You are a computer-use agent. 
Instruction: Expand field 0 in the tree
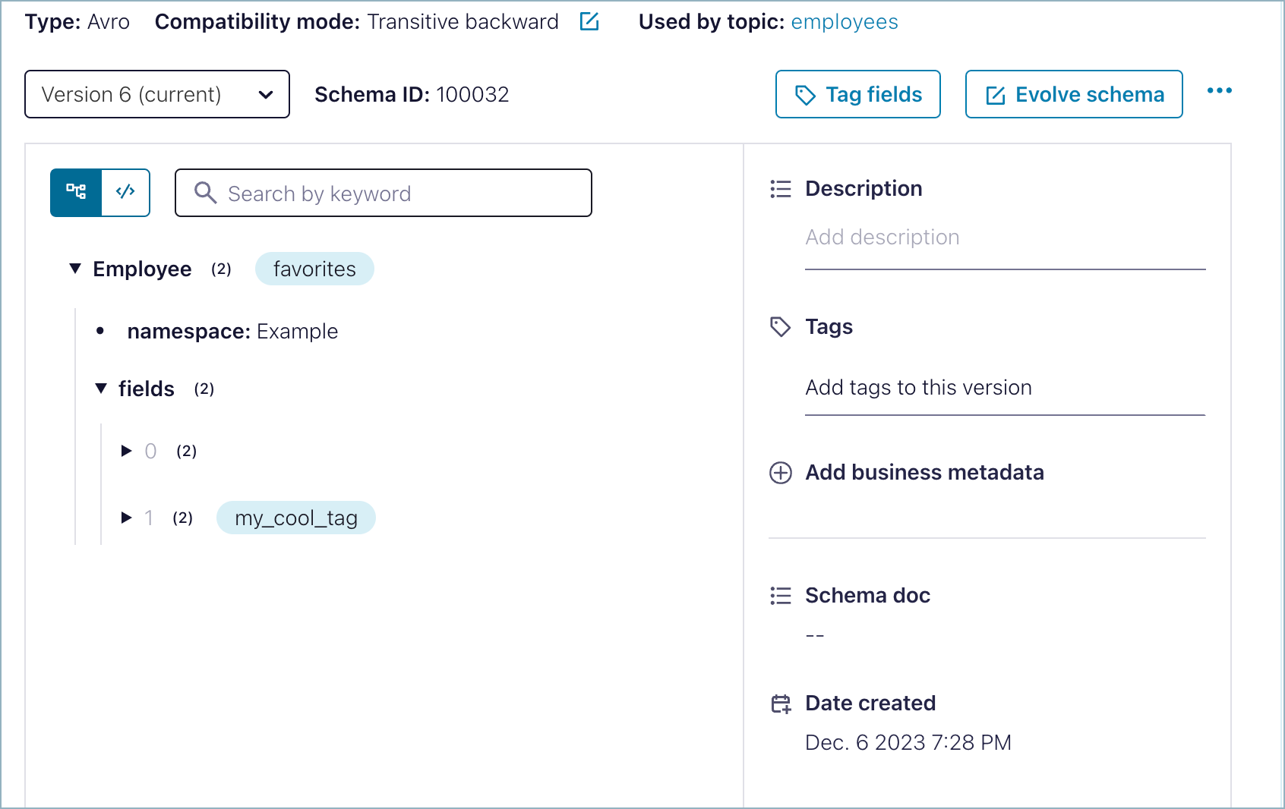(126, 452)
